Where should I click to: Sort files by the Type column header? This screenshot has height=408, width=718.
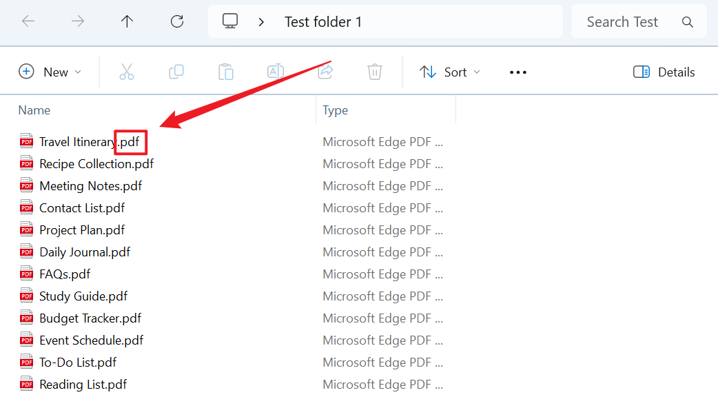click(x=336, y=110)
